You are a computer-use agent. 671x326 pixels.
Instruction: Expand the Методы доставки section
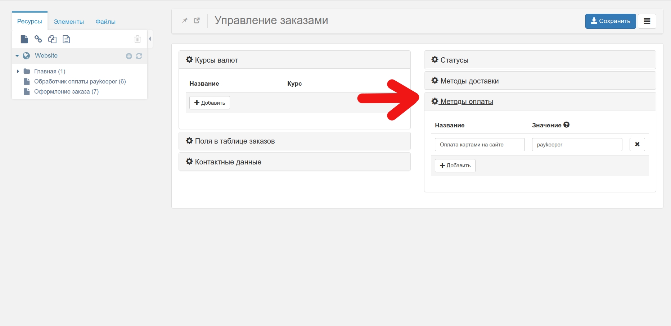(469, 81)
